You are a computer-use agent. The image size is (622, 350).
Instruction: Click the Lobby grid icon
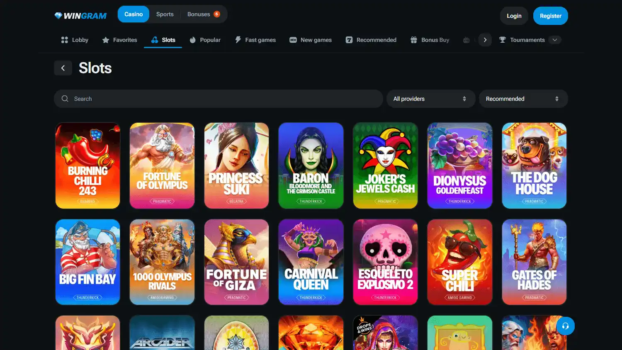(65, 40)
